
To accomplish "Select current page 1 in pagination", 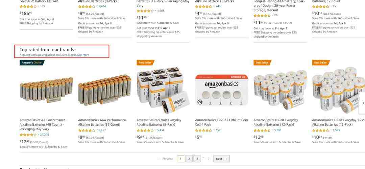I will tap(180, 159).
